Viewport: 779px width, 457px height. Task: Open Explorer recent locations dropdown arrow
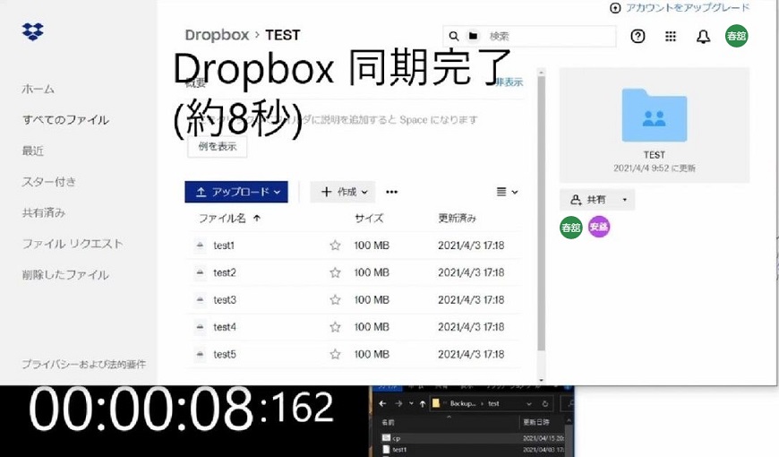tap(411, 404)
